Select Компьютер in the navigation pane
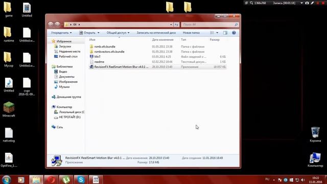The height and width of the screenshot is (184, 327). click(64, 107)
